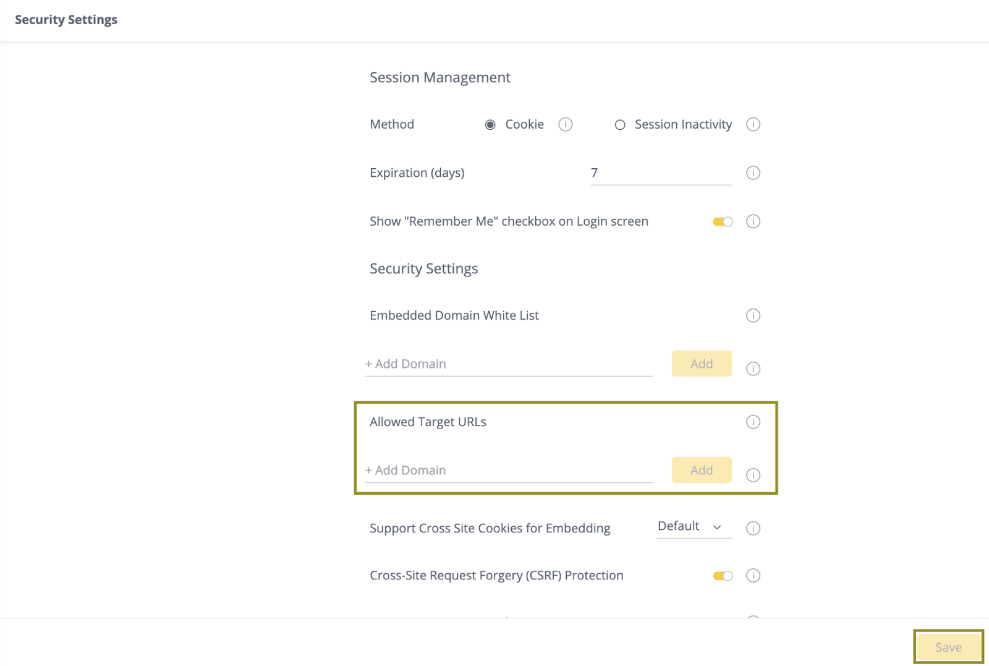The width and height of the screenshot is (989, 666).
Task: Select the Session Inactivity method
Action: click(620, 124)
